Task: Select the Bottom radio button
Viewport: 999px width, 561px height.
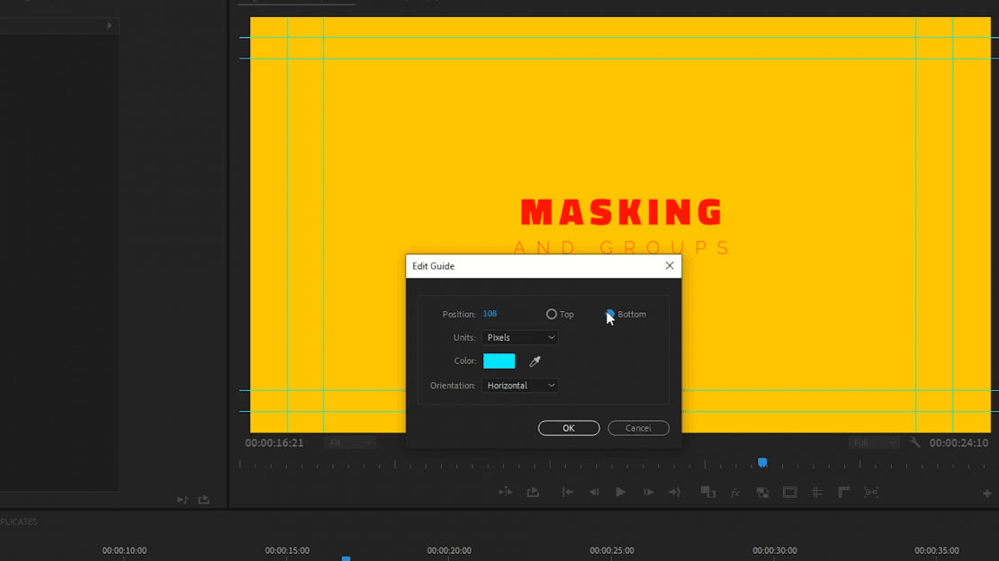Action: click(x=609, y=314)
